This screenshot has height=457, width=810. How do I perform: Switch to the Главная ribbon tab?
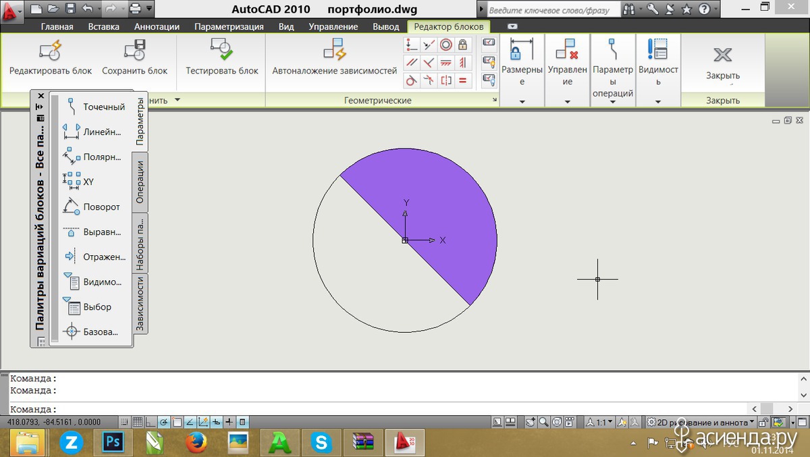57,26
